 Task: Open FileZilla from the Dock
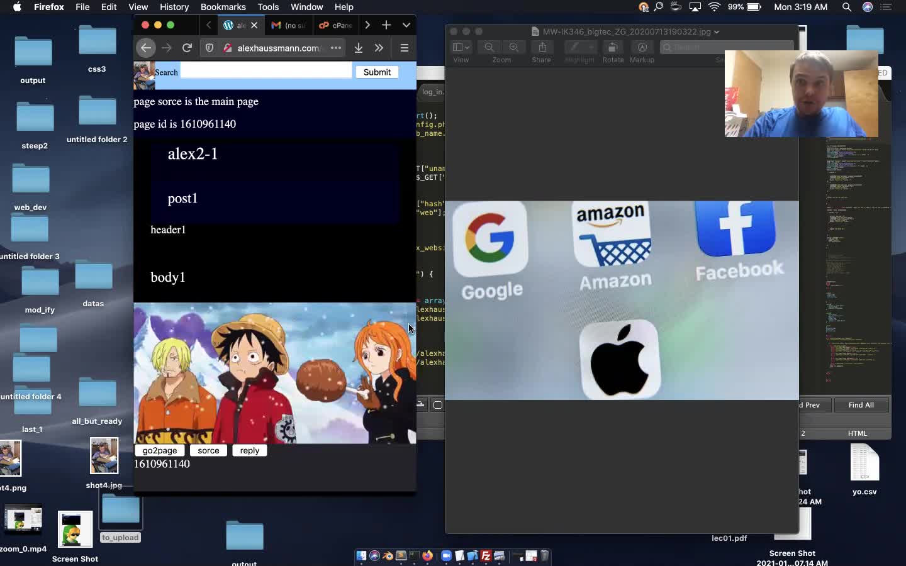pos(486,555)
